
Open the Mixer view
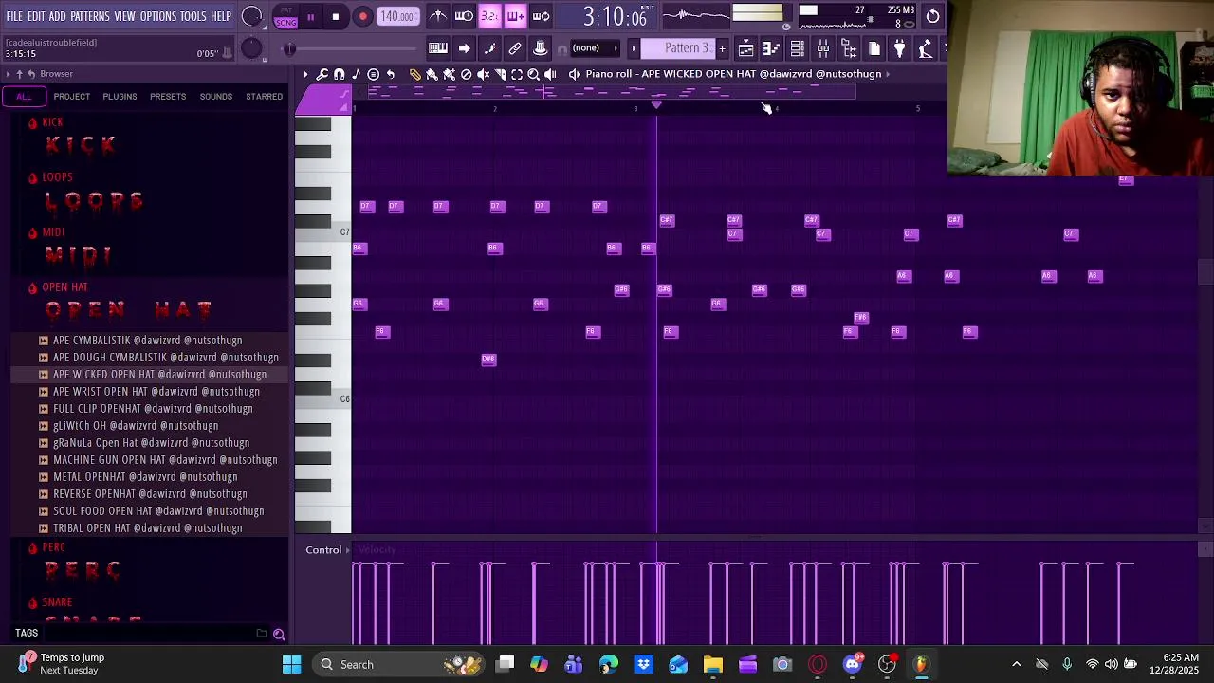point(823,48)
